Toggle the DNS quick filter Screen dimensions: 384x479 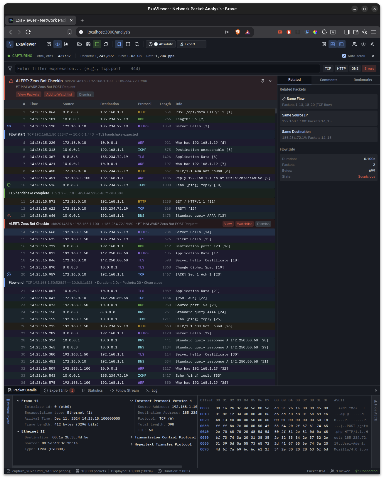(x=355, y=69)
